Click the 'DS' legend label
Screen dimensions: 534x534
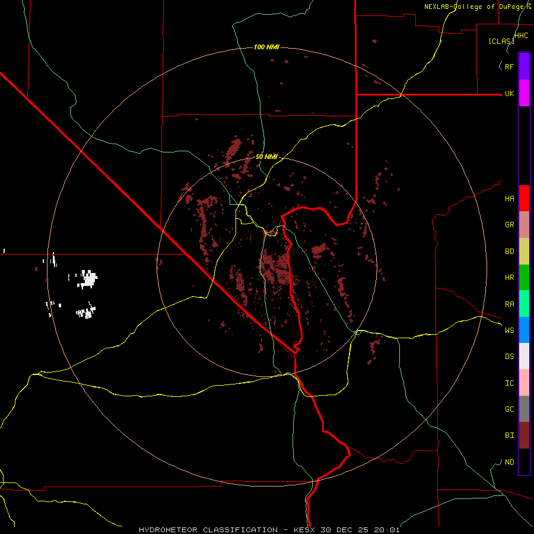point(509,357)
